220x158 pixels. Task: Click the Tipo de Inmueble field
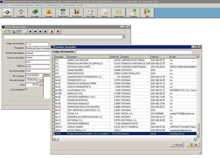[38, 71]
